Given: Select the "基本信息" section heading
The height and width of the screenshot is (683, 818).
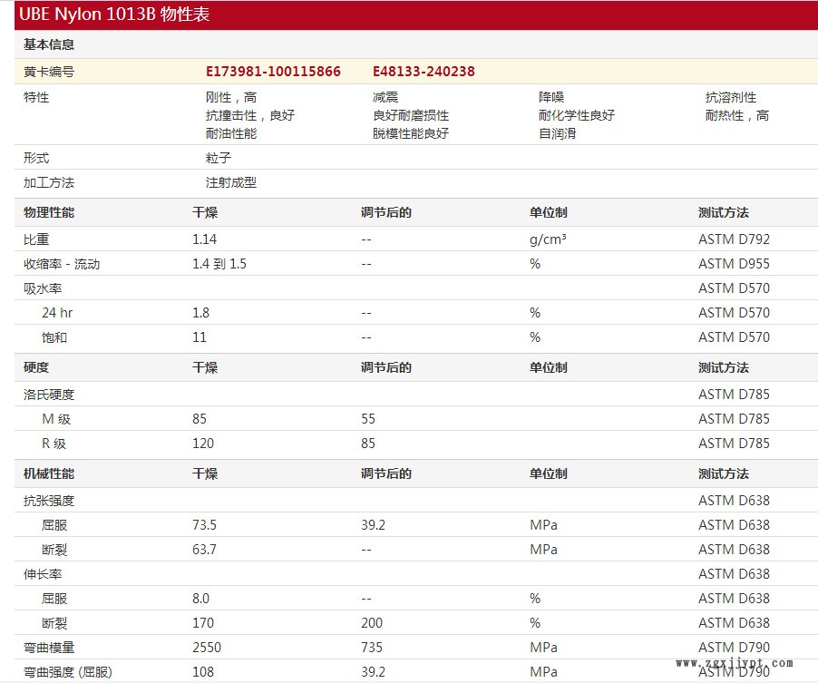Looking at the screenshot, I should pos(48,44).
